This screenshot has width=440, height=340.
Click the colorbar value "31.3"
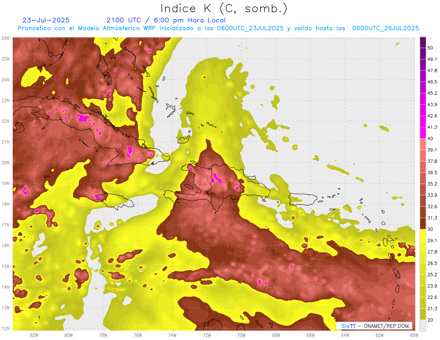432,218
